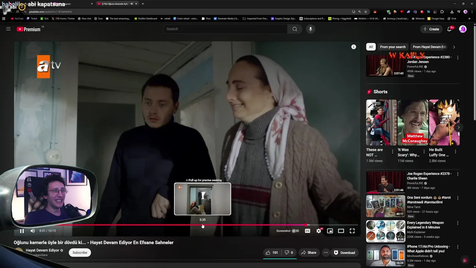Viewport: 476px width, 268px height.
Task: Pause the video with the pause button
Action: [22, 231]
